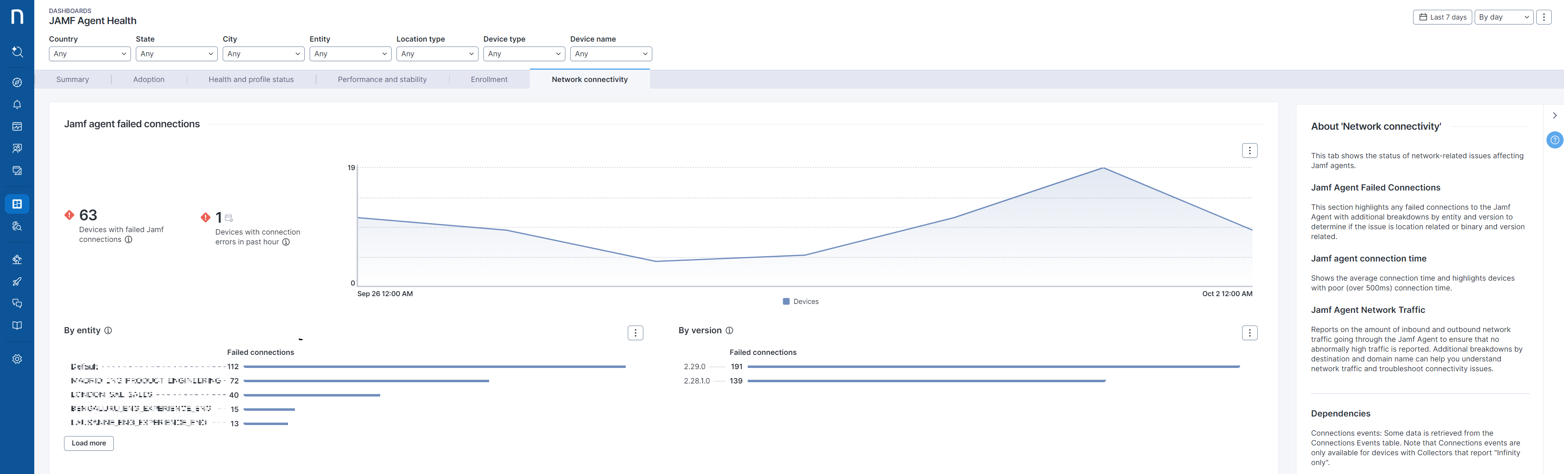Expand the Country filter dropdown
The image size is (1564, 474).
click(89, 54)
